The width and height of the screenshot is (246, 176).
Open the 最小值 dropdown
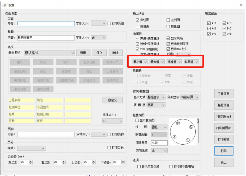click(139, 62)
